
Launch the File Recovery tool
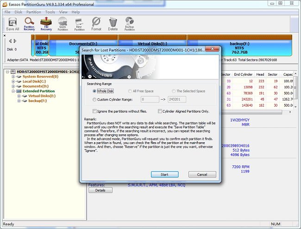click(46, 24)
